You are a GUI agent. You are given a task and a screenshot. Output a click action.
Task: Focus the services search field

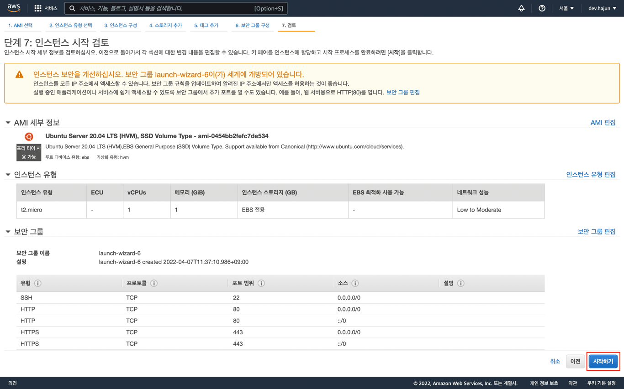click(x=176, y=8)
